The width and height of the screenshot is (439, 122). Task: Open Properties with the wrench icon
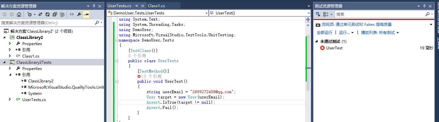click(x=79, y=14)
